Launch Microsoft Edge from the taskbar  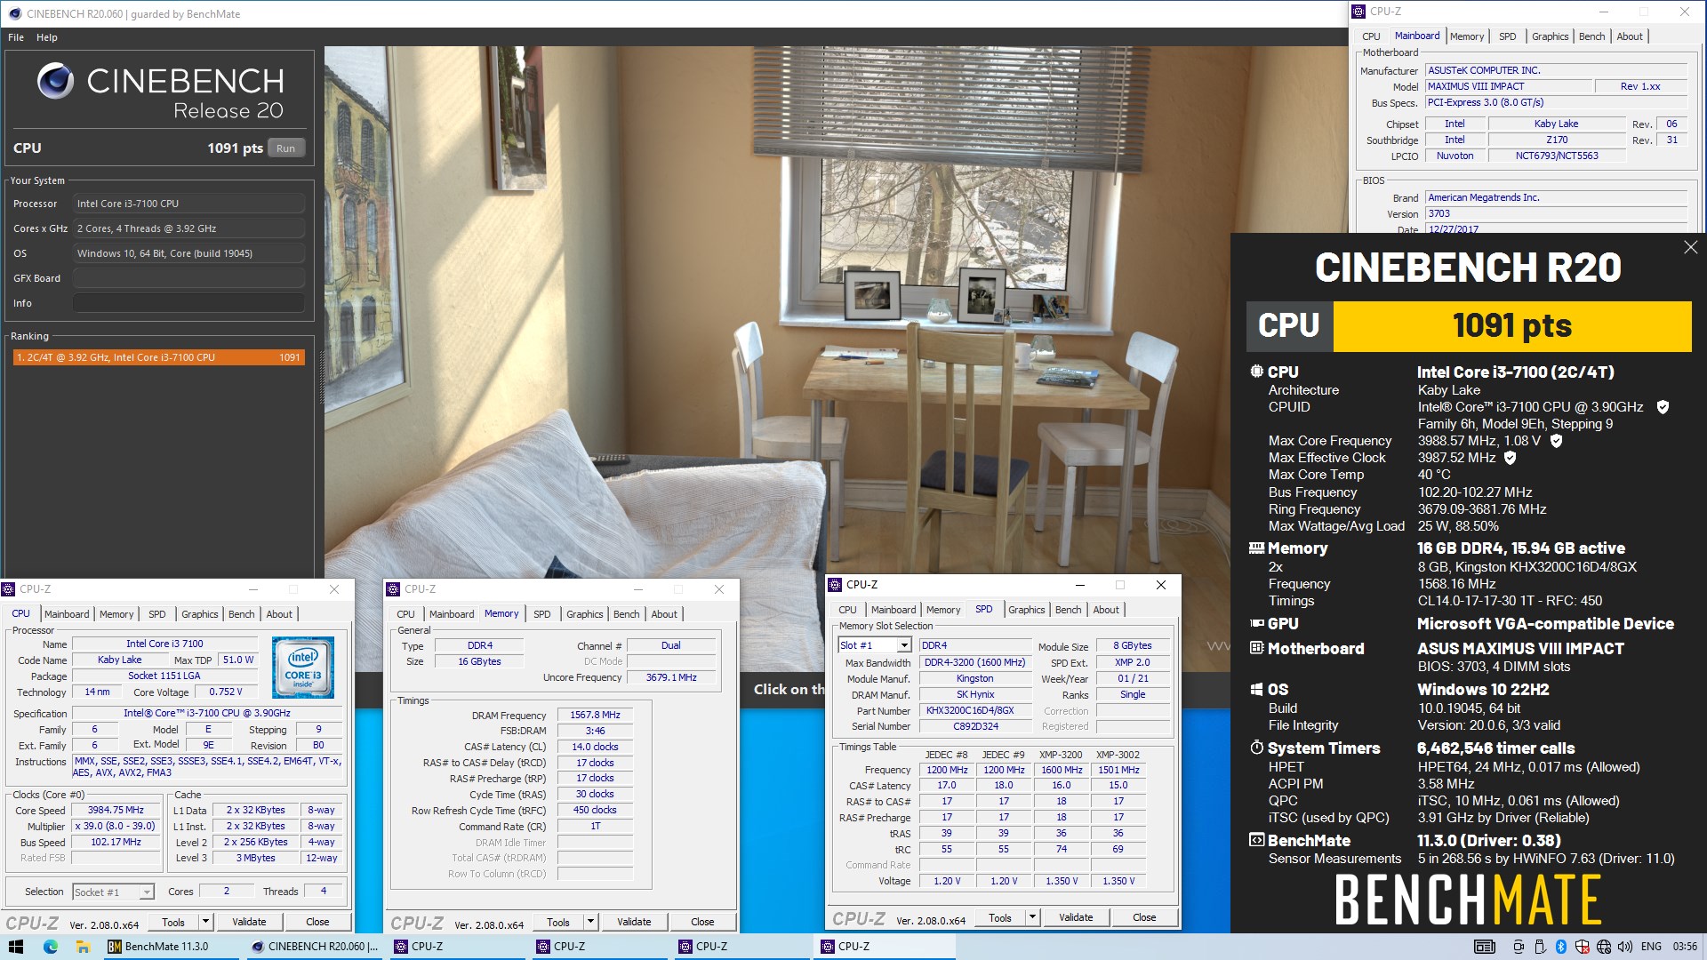pos(50,947)
